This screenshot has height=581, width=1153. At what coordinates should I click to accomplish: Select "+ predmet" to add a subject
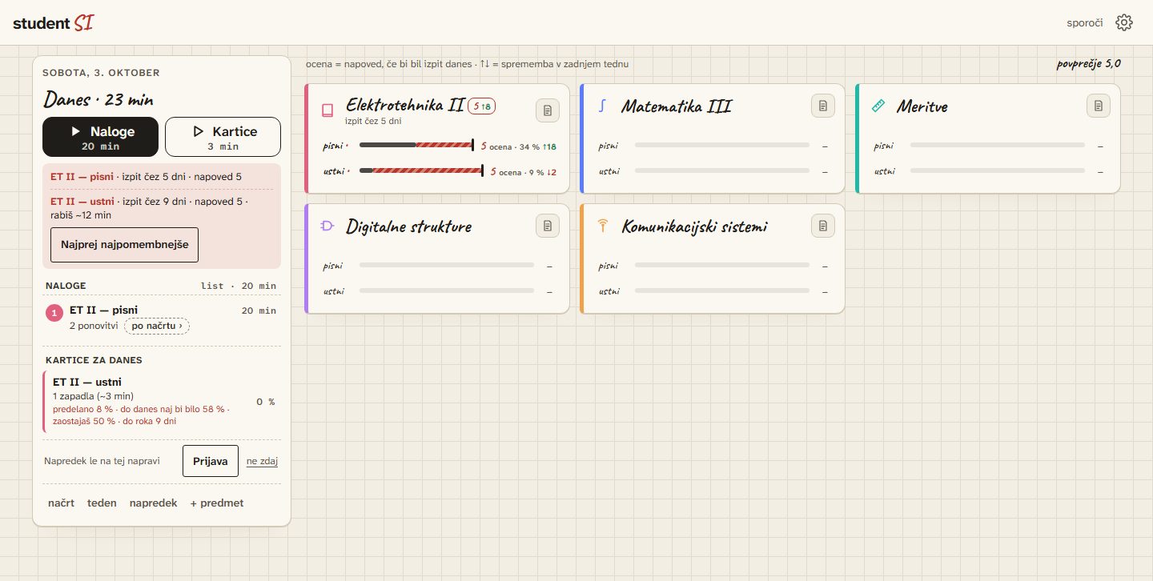coord(216,503)
